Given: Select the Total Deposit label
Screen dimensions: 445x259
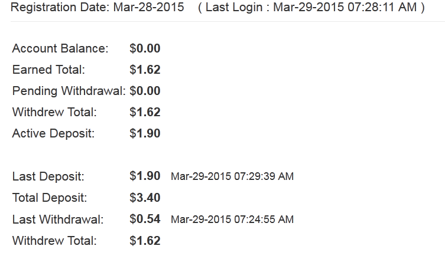Looking at the screenshot, I should pos(50,198).
